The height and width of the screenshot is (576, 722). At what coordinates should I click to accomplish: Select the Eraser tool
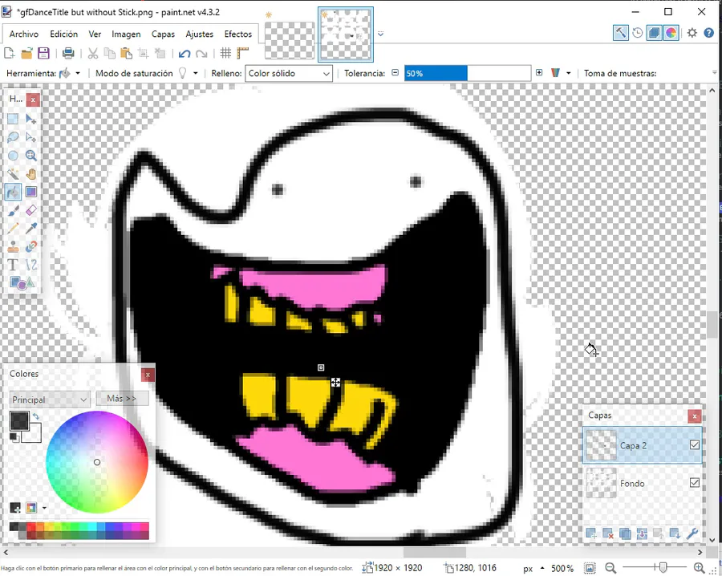pos(30,210)
